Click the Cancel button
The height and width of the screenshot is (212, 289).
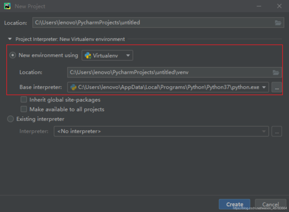click(270, 204)
